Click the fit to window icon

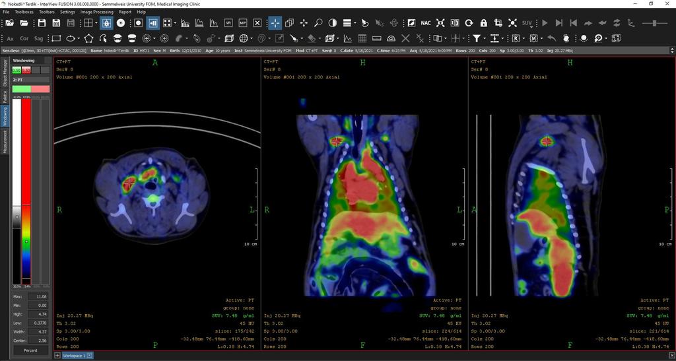[x=440, y=23]
